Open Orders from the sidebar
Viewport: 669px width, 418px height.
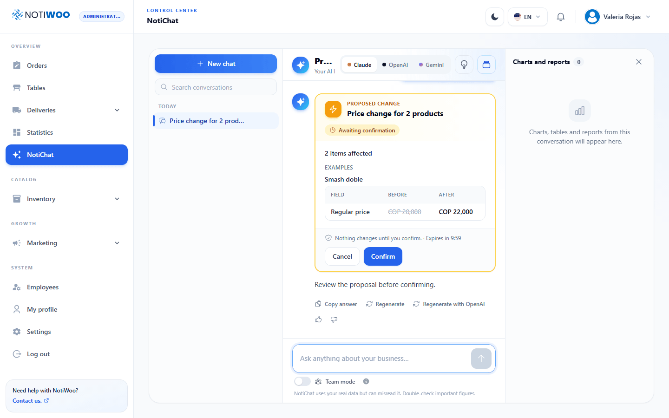[66, 65]
